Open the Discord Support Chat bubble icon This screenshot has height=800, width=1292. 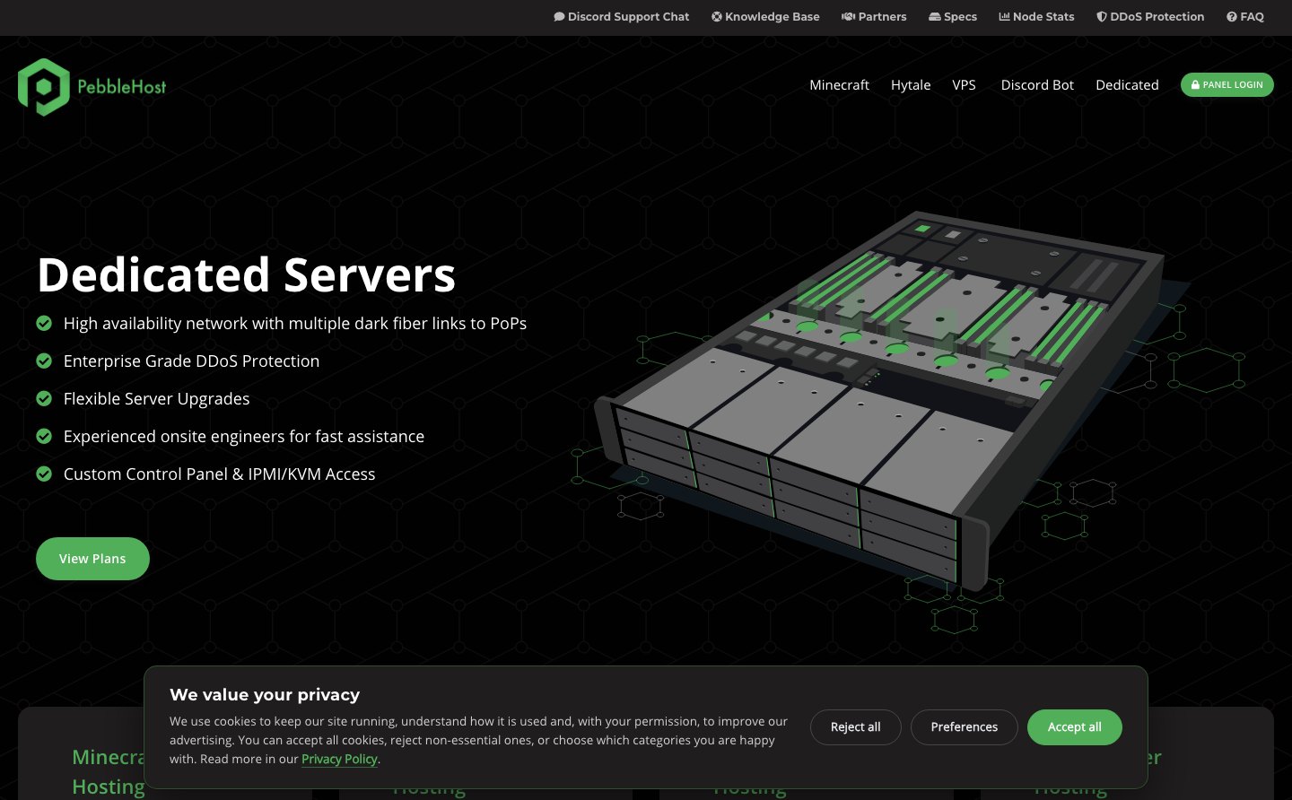coord(559,17)
